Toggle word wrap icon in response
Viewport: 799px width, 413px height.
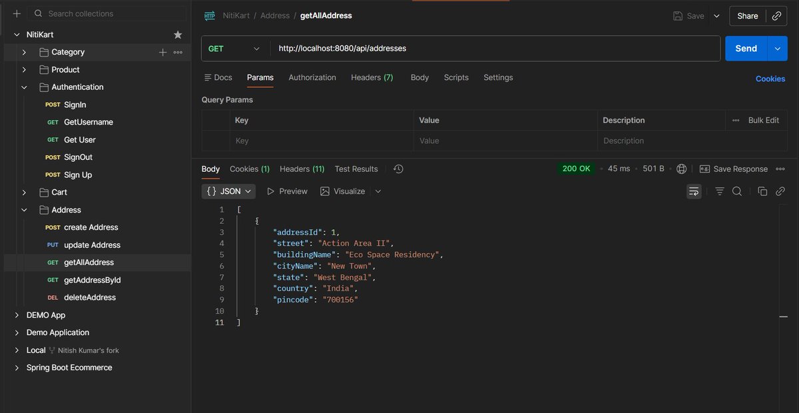(x=694, y=191)
